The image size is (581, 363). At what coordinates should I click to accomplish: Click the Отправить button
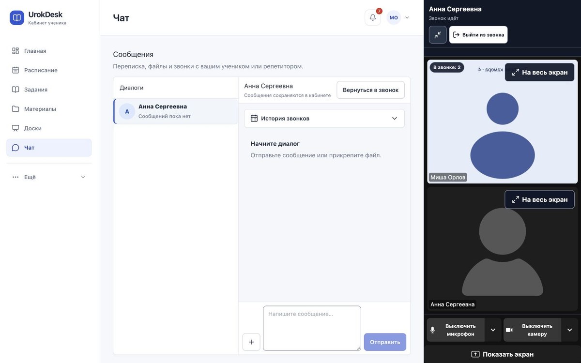click(385, 342)
